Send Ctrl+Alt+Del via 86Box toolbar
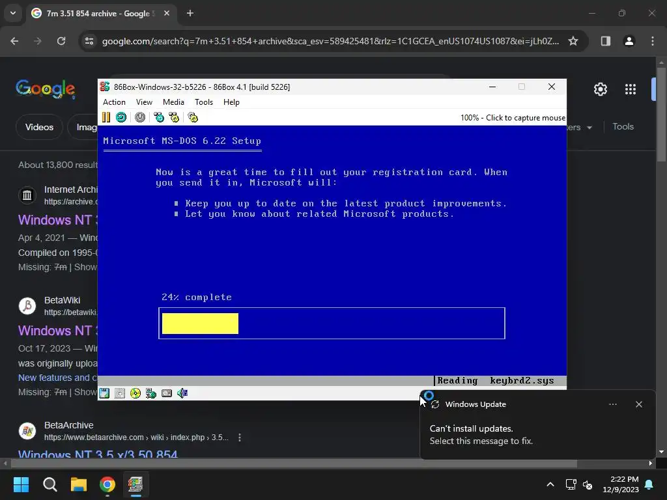 tap(159, 117)
